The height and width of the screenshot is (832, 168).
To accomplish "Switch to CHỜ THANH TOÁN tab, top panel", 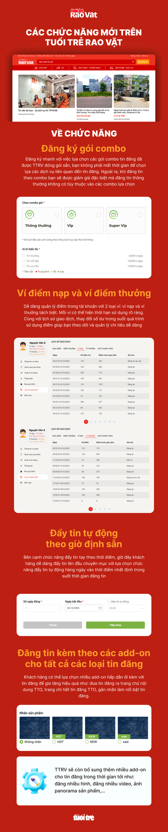I will coord(105,349).
